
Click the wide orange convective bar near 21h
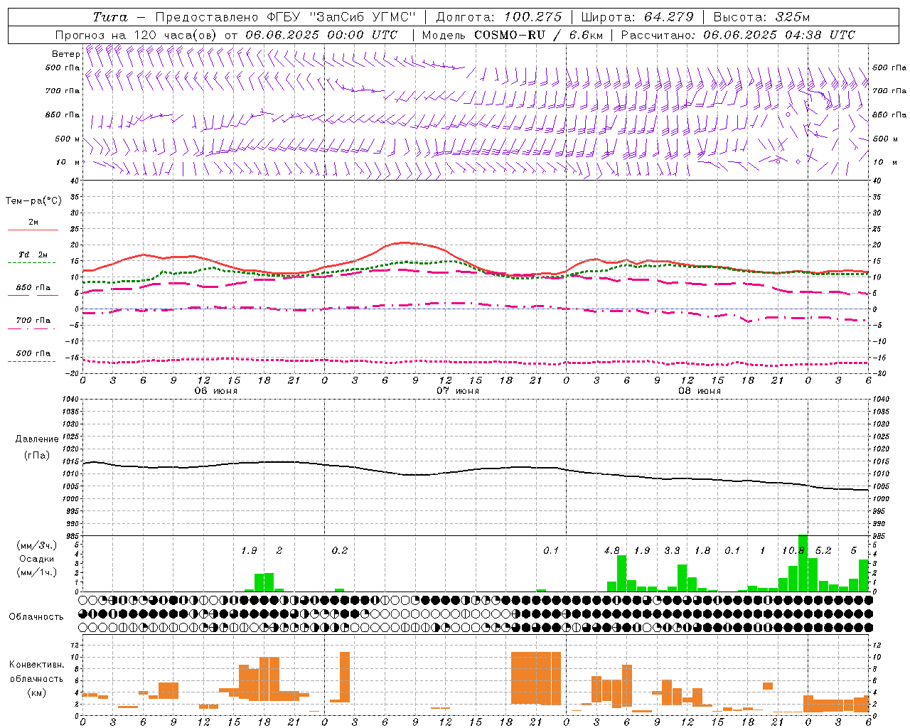[x=536, y=678]
